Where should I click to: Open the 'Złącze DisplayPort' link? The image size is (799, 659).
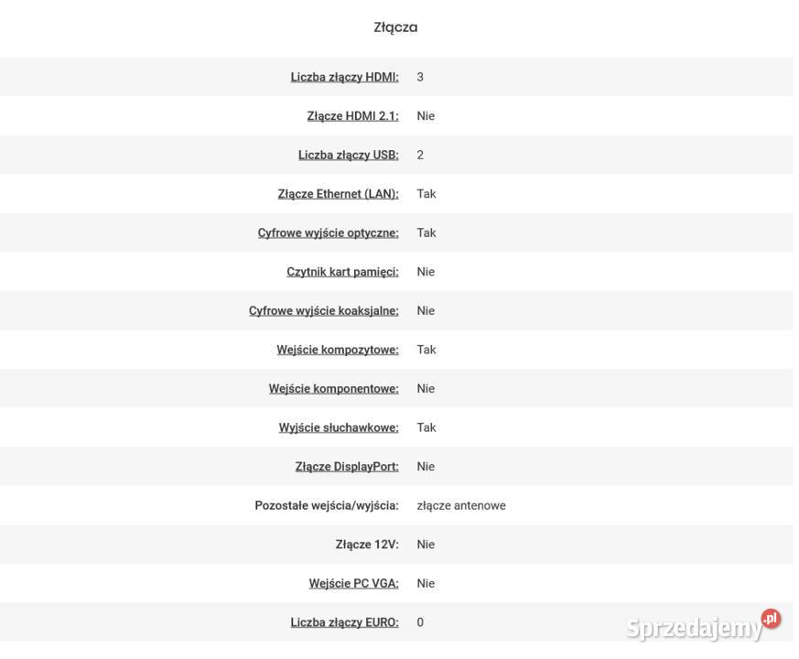pyautogui.click(x=347, y=467)
